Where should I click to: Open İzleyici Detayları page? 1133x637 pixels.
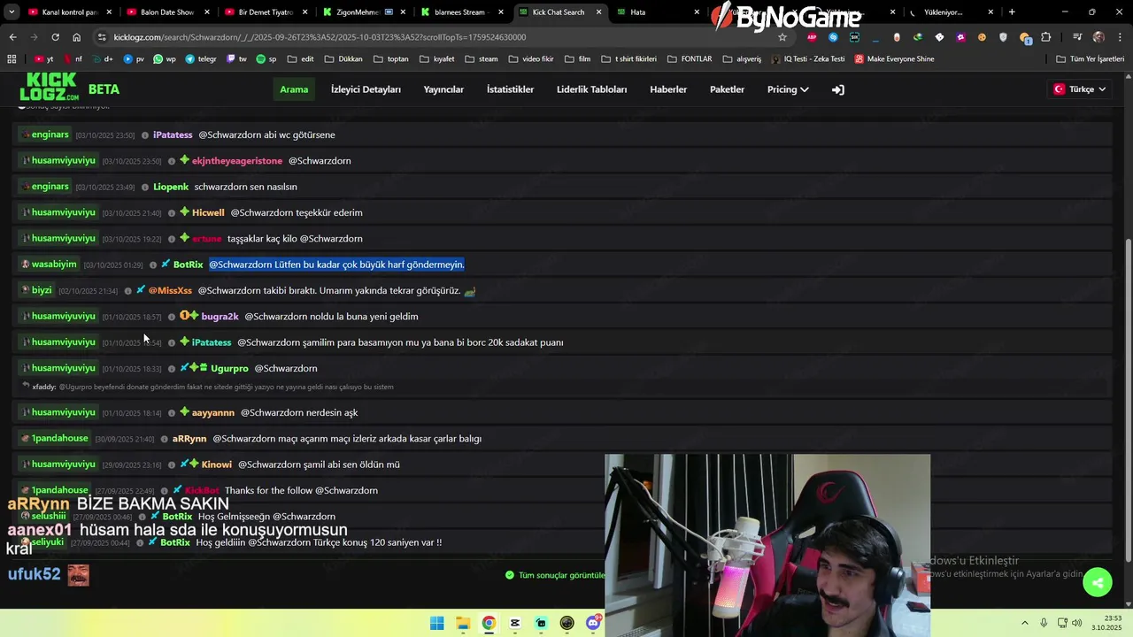click(x=366, y=89)
